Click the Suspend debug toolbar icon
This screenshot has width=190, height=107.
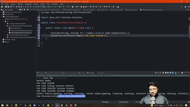[19, 7]
